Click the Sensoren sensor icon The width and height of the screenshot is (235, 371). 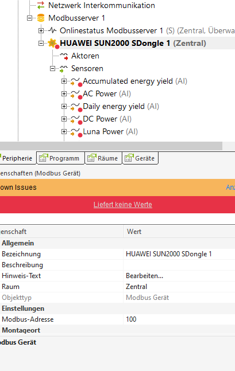[64, 69]
